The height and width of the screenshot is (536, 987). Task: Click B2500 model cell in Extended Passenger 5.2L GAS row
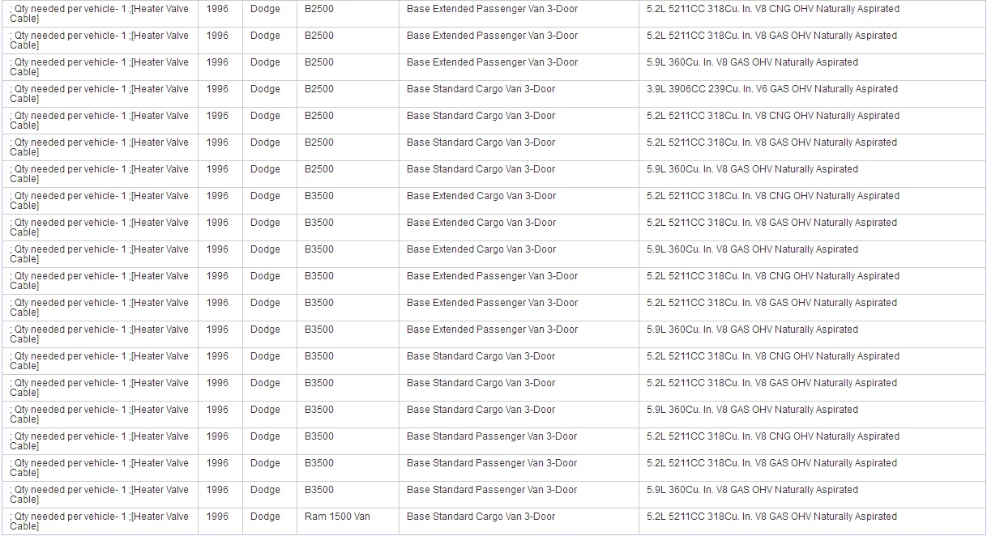[348, 40]
